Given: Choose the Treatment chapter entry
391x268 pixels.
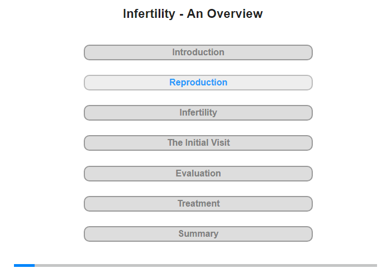Looking at the screenshot, I should (x=198, y=204).
